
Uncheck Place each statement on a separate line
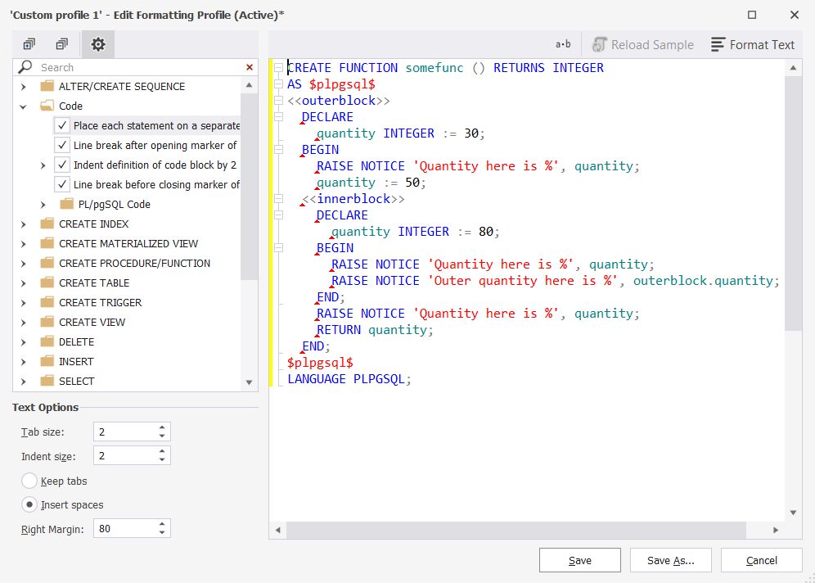pyautogui.click(x=62, y=125)
